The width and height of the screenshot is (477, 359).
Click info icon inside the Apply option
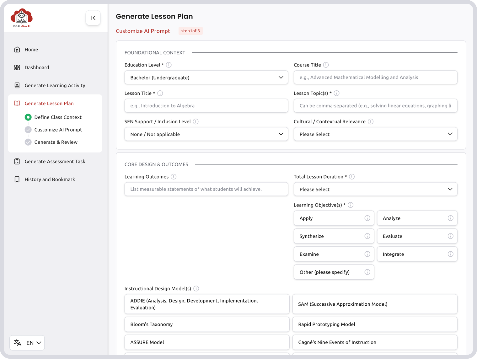pyautogui.click(x=367, y=218)
